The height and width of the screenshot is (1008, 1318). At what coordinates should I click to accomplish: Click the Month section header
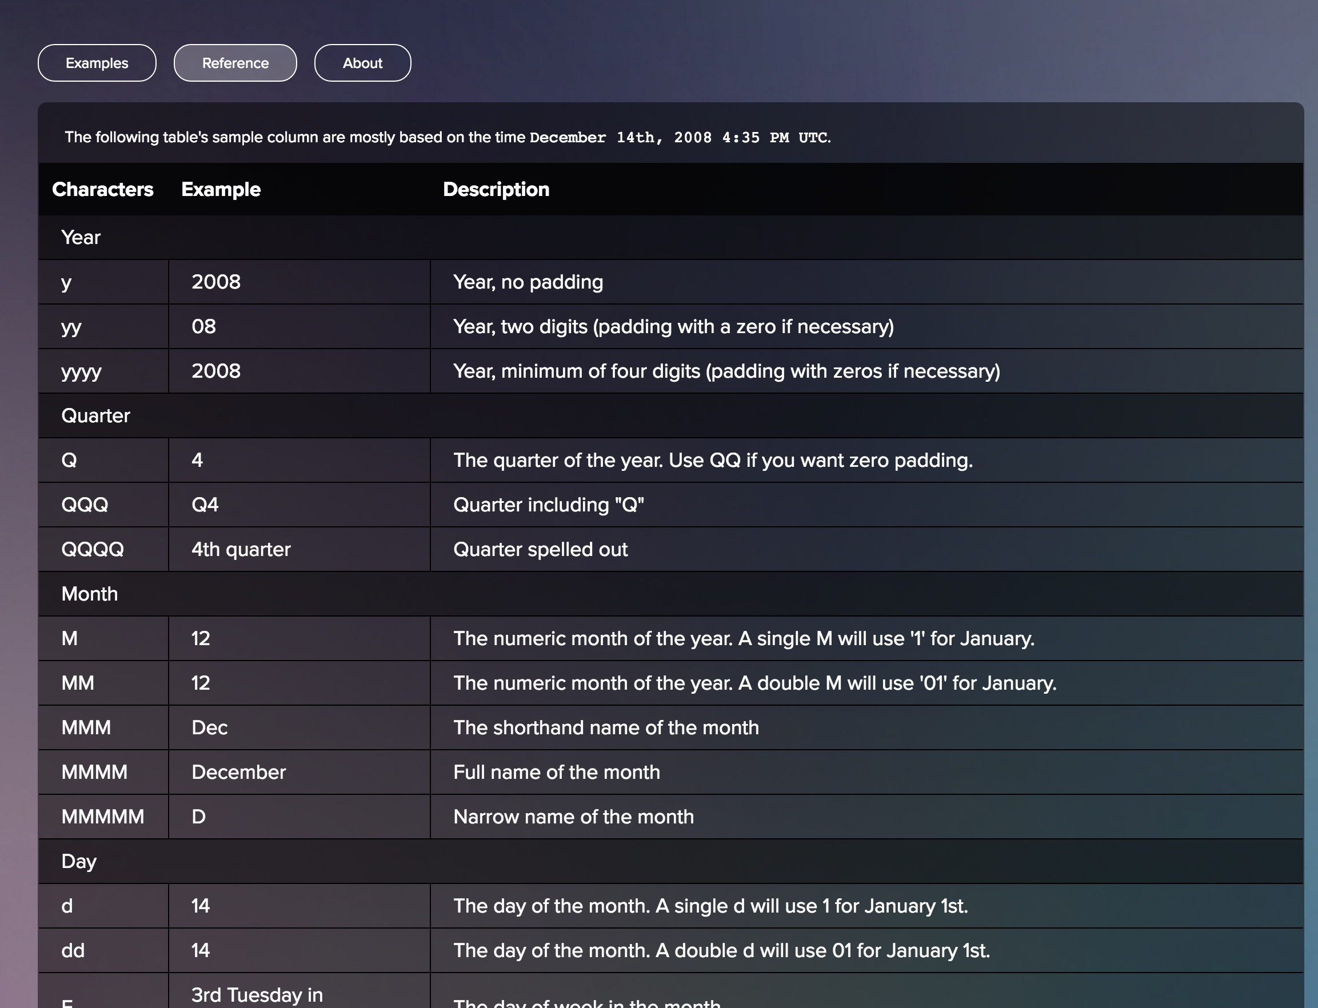pos(89,593)
